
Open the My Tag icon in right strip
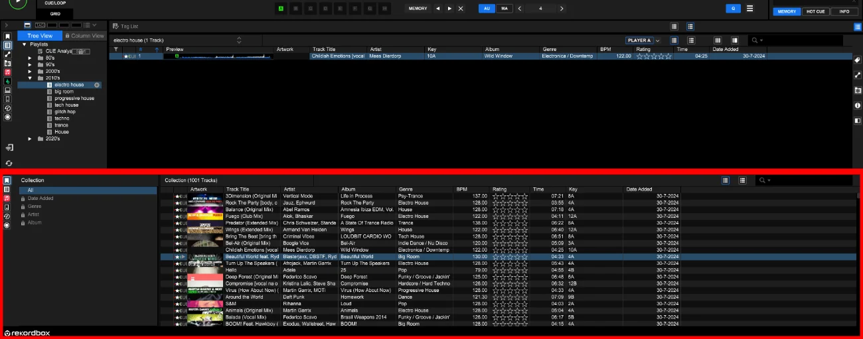pyautogui.click(x=857, y=60)
